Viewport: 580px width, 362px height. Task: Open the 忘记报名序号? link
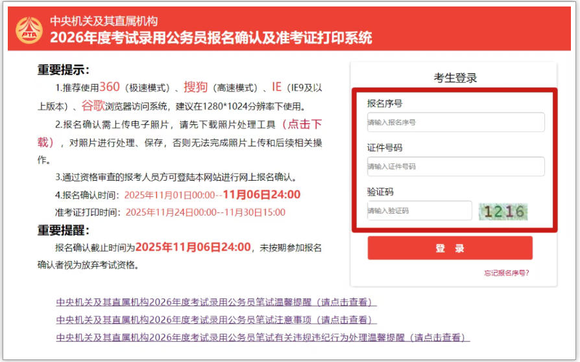click(x=506, y=273)
